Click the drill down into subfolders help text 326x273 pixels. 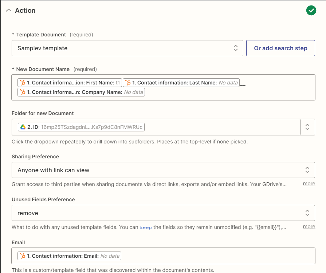click(x=130, y=142)
